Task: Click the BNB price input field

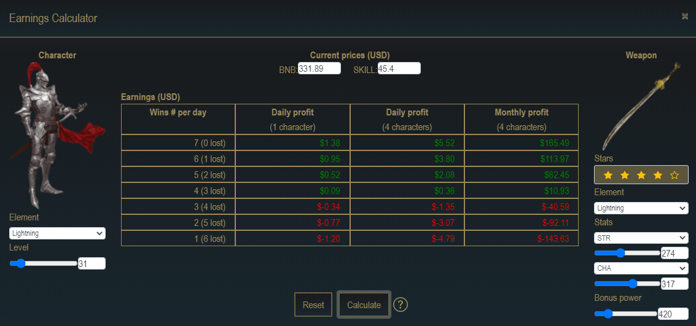Action: [319, 68]
